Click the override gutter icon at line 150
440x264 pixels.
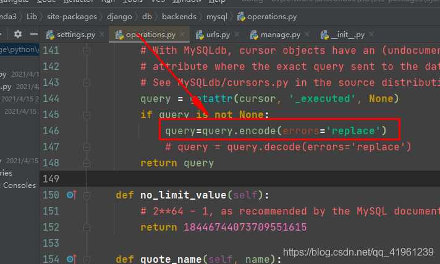click(72, 195)
